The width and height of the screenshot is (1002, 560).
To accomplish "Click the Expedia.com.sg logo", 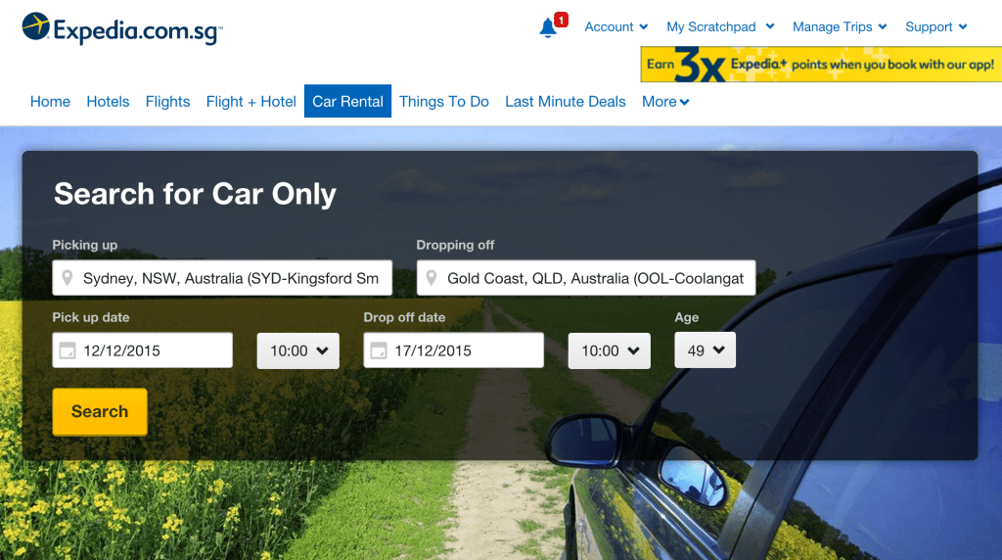I will [x=122, y=28].
